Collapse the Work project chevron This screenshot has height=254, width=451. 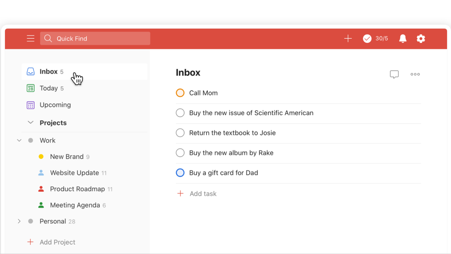[19, 140]
